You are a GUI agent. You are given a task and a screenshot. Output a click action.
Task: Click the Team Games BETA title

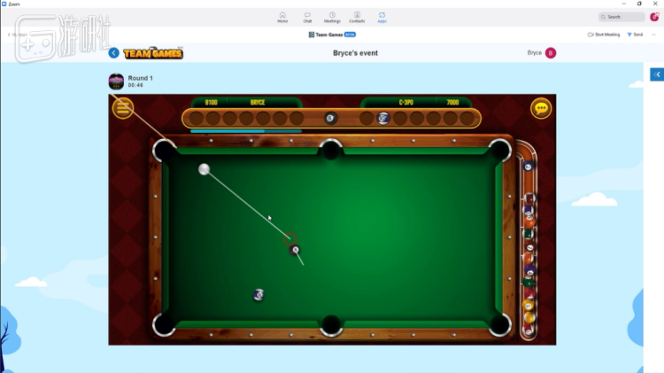(332, 35)
